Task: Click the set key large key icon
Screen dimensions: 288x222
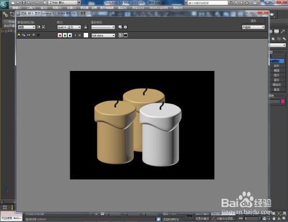Action: [x=190, y=216]
